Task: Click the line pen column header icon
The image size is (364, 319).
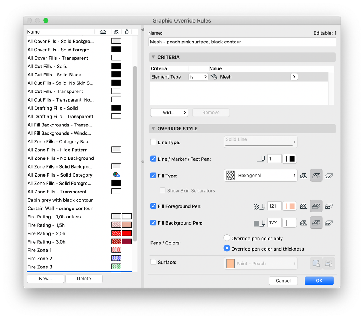Action: pyautogui.click(x=103, y=32)
